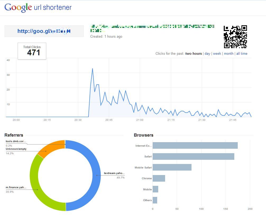Click the Safari browser bar
Viewport: 266px width, 219px height.
[x=193, y=156]
